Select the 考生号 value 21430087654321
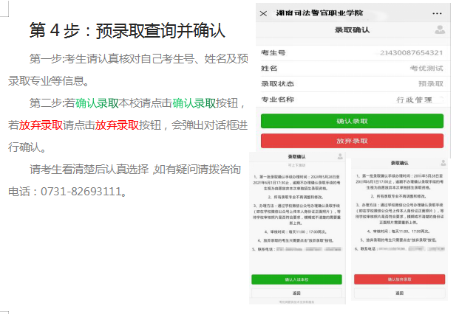This screenshot has height=314, width=459. 411,53
